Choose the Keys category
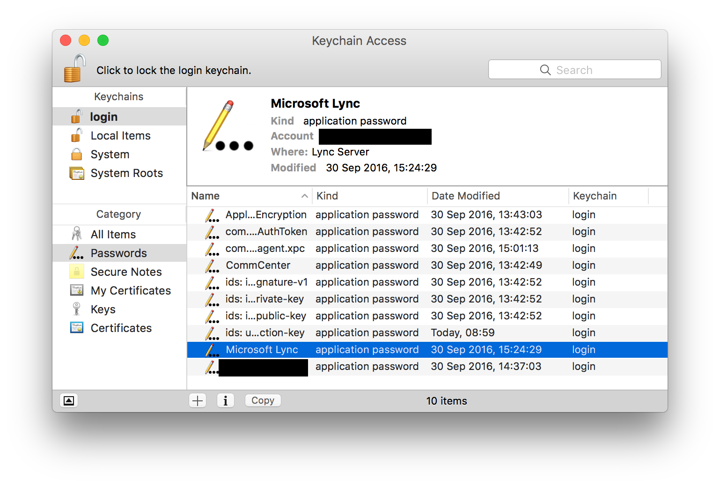The image size is (720, 487). click(x=119, y=309)
